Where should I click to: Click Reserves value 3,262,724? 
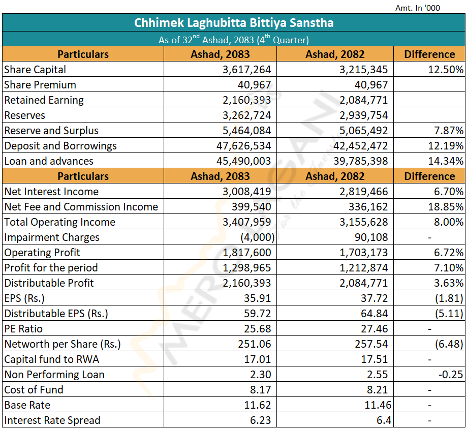[247, 115]
